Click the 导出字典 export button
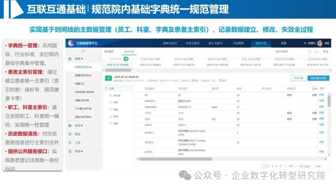Viewport: 336px width, 189px height. 299,78
